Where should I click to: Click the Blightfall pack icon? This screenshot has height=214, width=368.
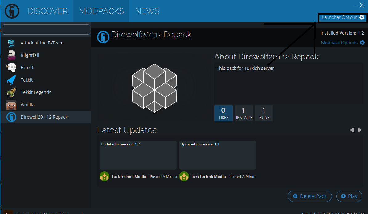tap(11, 55)
